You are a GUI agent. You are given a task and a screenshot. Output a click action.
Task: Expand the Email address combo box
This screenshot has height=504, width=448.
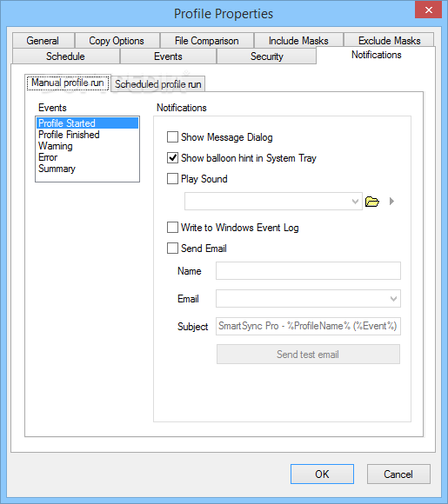pos(393,299)
